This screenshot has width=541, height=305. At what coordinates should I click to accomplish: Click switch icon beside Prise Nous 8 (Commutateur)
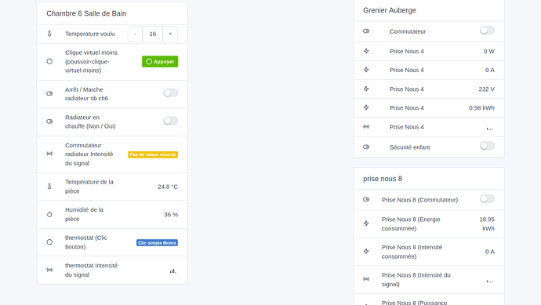366,199
